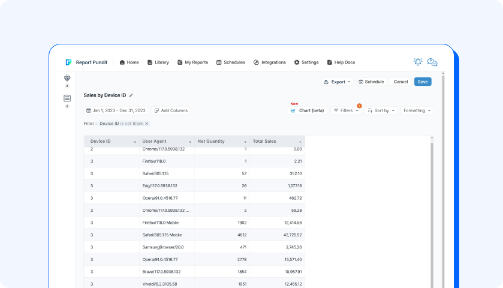This screenshot has width=503, height=288.
Task: Expand the Export dropdown
Action: tap(337, 82)
